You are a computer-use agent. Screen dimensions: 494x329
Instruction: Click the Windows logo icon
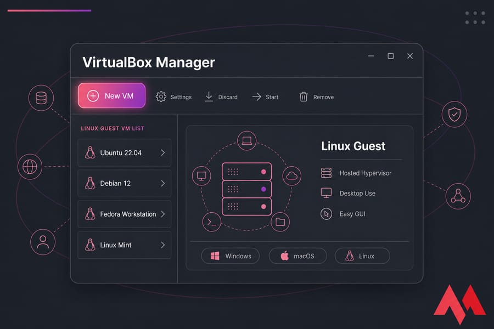click(x=215, y=256)
